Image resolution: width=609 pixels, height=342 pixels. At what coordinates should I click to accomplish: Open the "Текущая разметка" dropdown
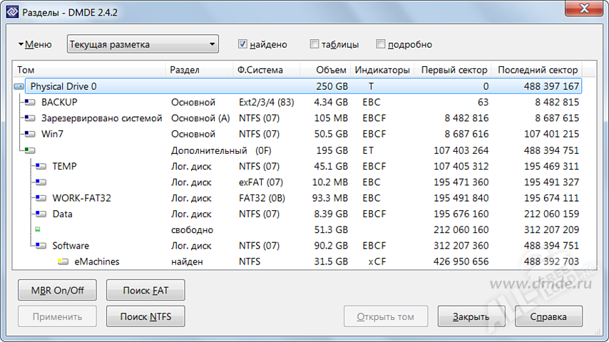(143, 44)
